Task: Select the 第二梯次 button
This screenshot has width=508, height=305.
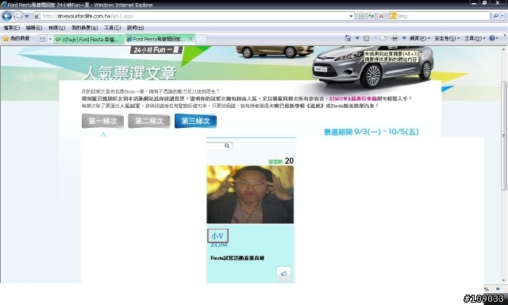Action: (x=149, y=122)
